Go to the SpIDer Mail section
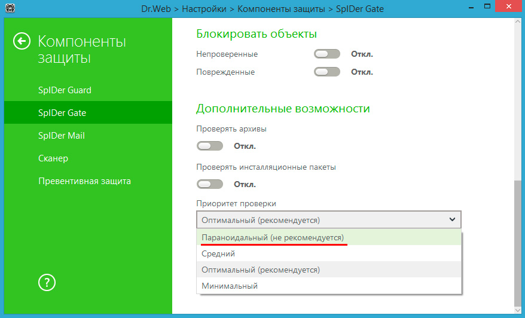 coord(88,136)
